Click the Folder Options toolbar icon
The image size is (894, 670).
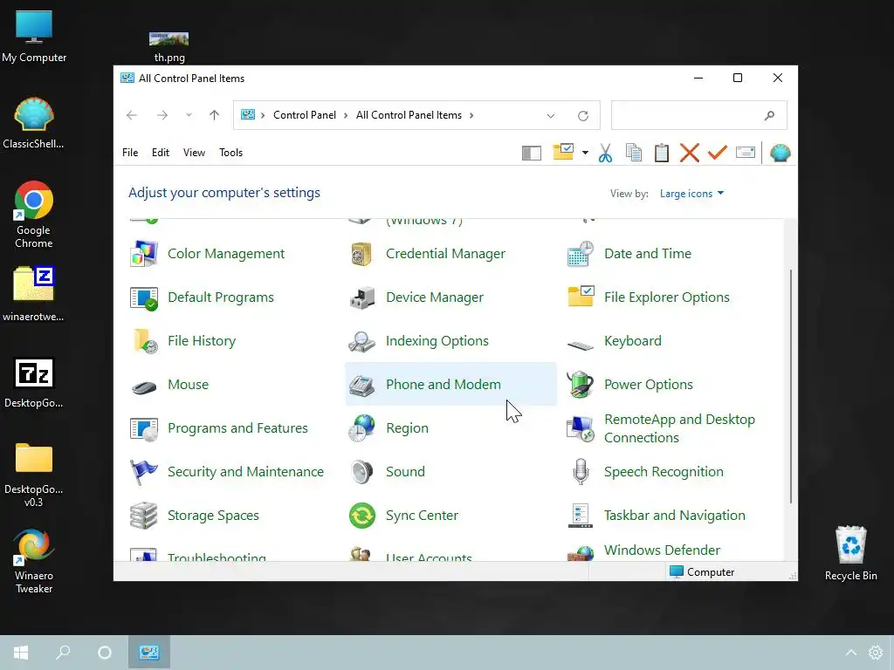coord(563,152)
